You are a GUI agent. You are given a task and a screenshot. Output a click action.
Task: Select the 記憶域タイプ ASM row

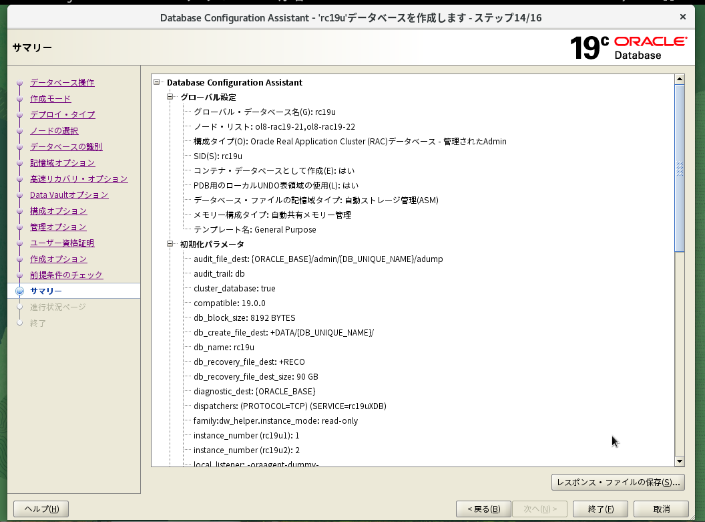316,201
